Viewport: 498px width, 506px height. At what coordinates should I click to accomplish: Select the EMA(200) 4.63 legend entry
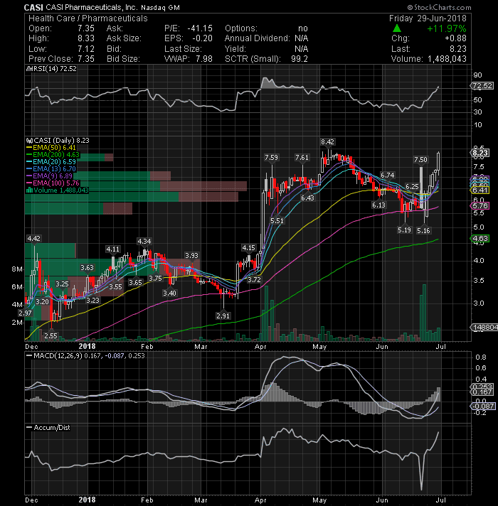click(53, 155)
